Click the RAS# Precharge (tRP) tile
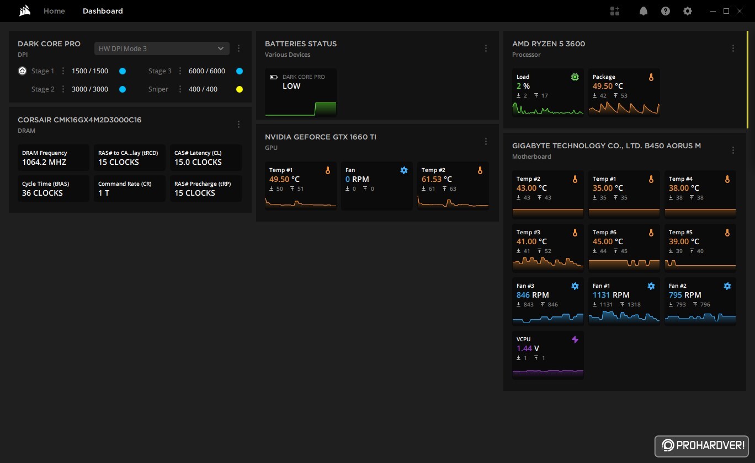755x463 pixels. [205, 189]
